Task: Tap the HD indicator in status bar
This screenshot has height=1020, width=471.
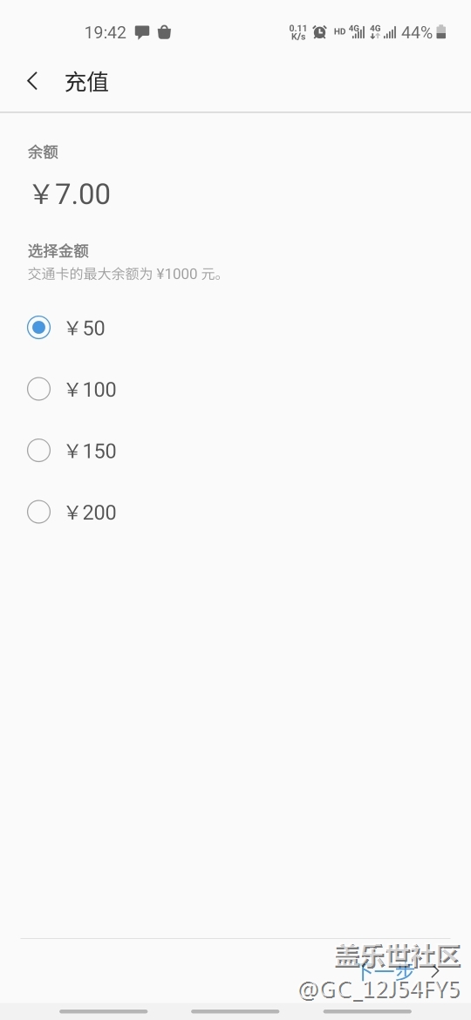Action: click(x=339, y=31)
